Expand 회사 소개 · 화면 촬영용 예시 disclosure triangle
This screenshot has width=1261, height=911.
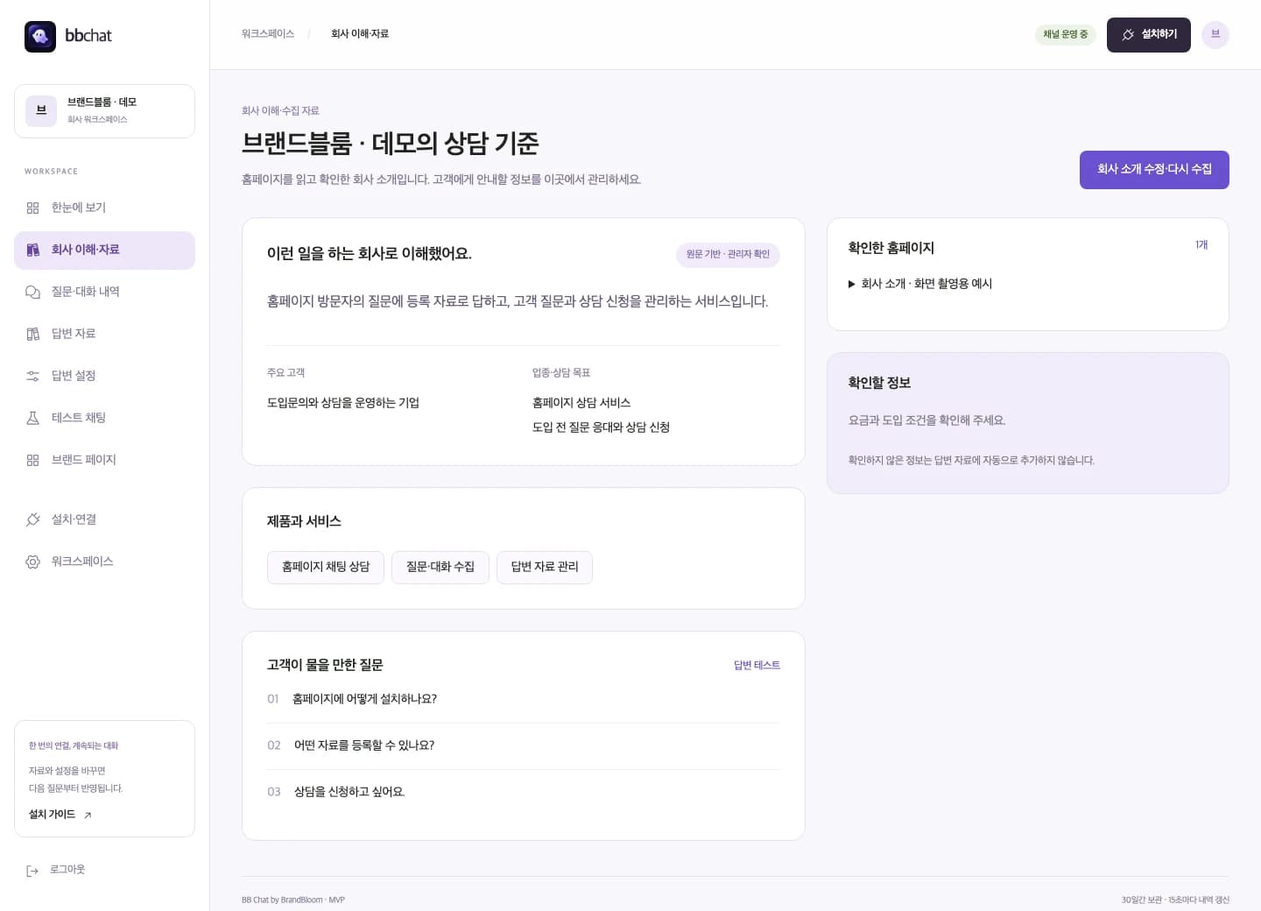(x=852, y=284)
